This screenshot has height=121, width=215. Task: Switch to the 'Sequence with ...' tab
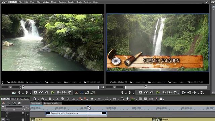click(x=52, y=103)
